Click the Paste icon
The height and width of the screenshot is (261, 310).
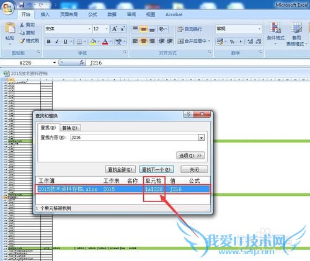[10, 28]
